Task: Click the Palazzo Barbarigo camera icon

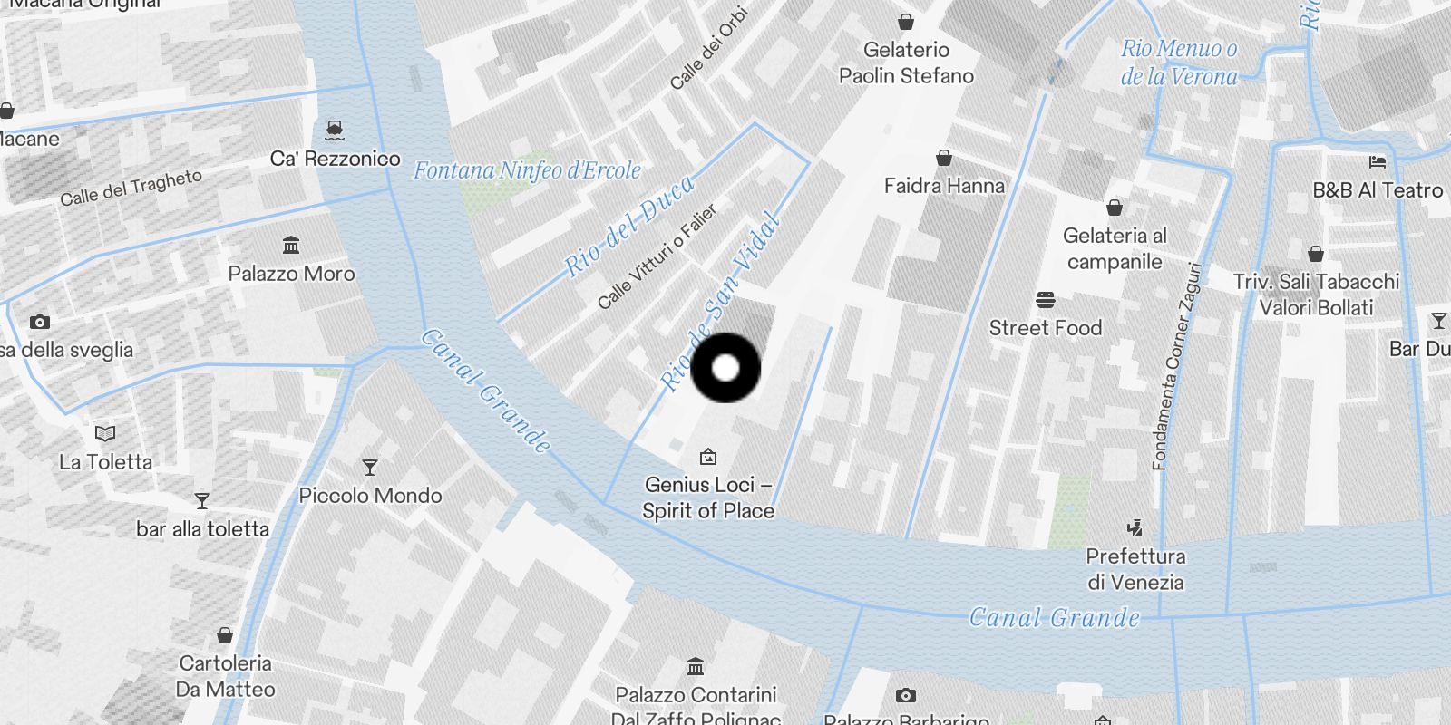Action: [x=905, y=695]
